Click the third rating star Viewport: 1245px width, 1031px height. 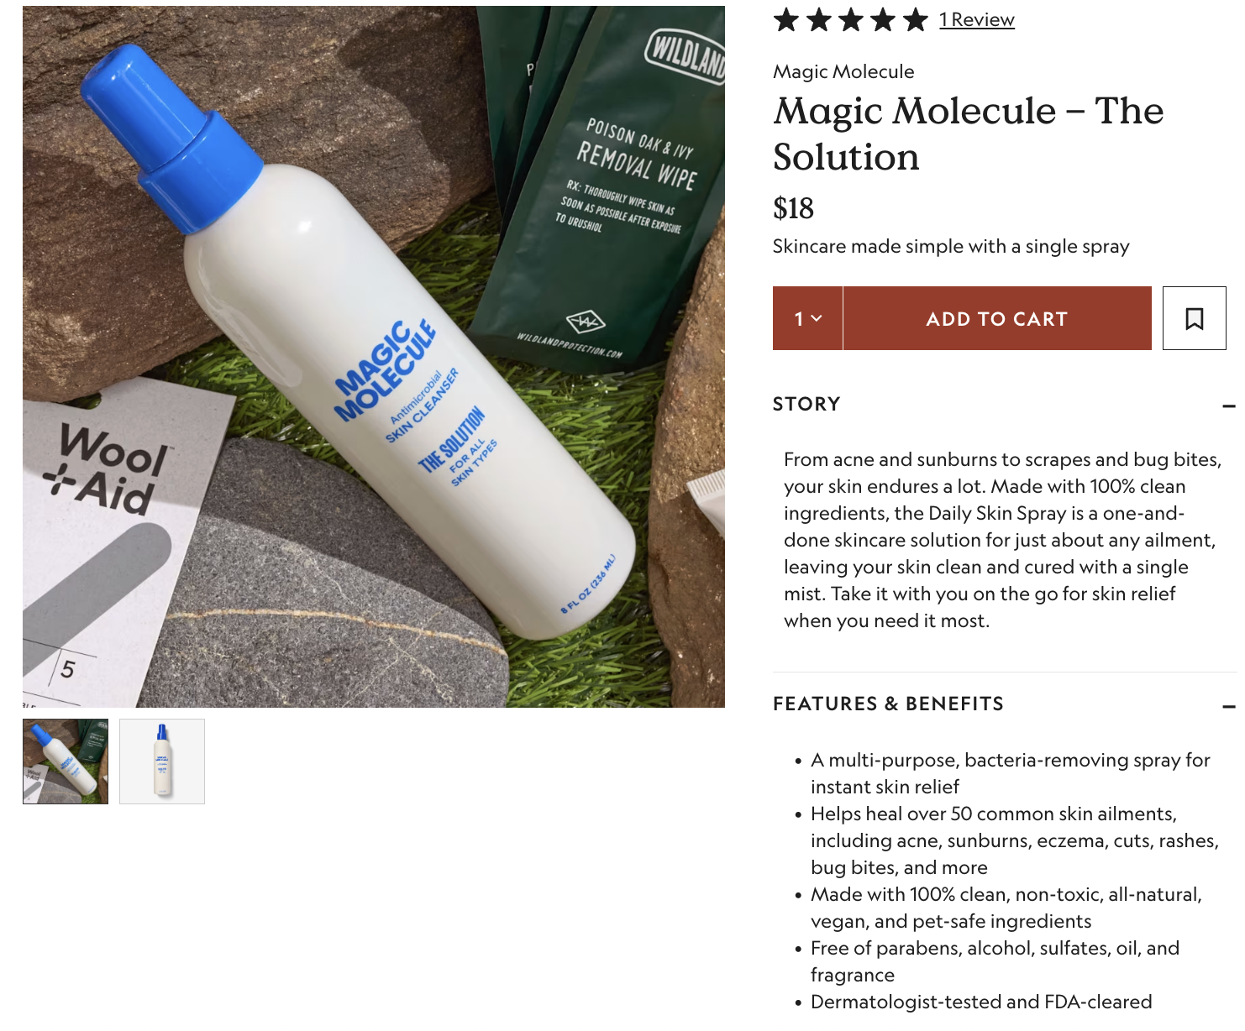[851, 19]
